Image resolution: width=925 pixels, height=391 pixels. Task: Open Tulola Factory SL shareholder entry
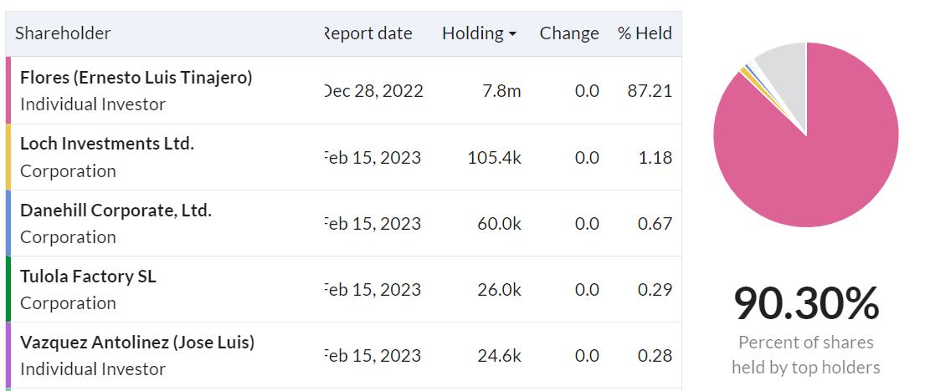coord(89,276)
